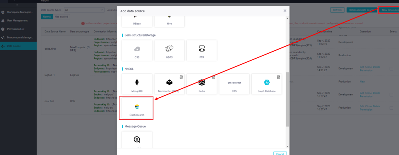Click the dialog's vertical scrollbar thumb
399x155 pixels.
pos(288,99)
